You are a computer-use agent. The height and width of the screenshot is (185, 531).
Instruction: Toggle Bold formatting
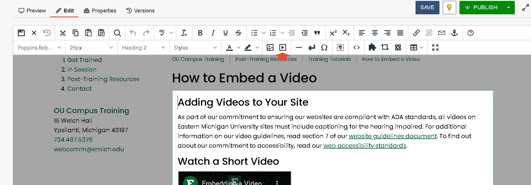[200, 33]
